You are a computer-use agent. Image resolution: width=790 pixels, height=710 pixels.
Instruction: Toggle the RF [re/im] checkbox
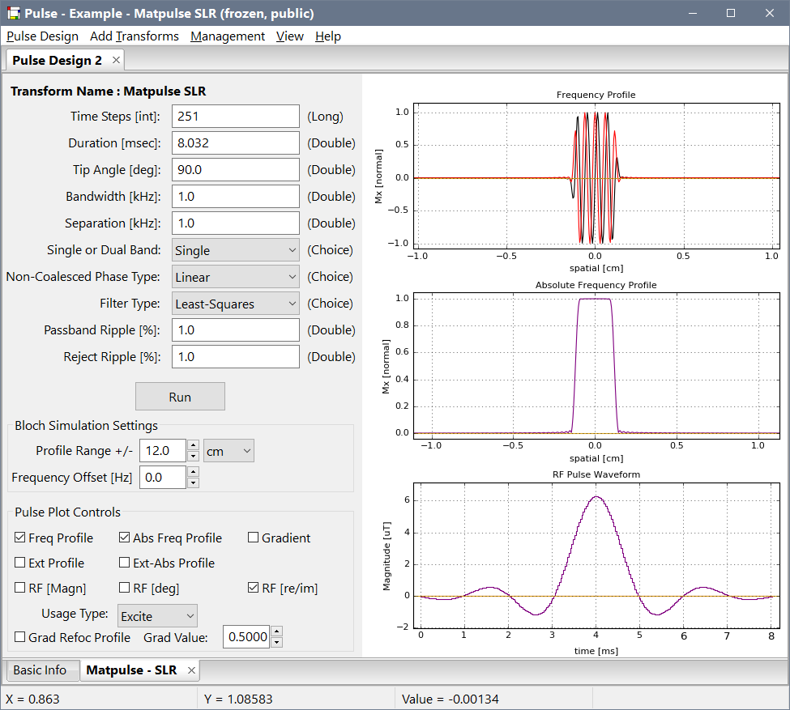click(x=254, y=588)
